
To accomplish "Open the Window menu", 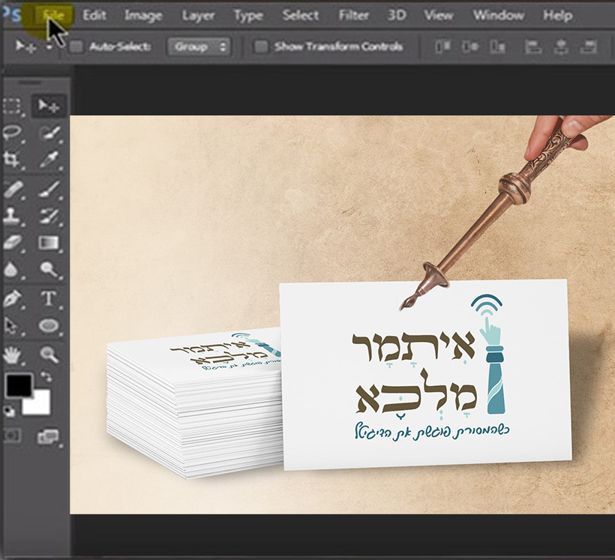I will click(x=498, y=16).
